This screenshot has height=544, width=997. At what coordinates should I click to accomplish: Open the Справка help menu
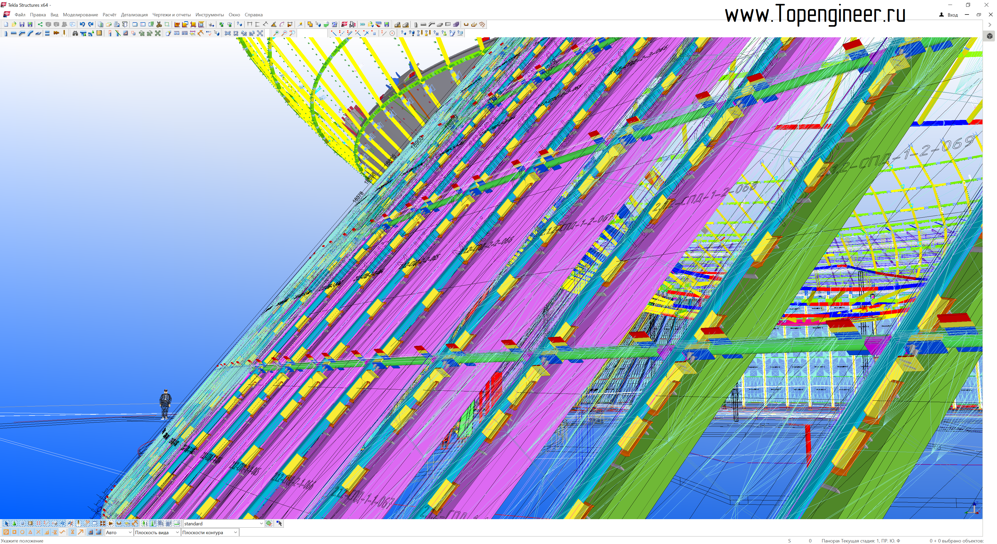[x=253, y=15]
